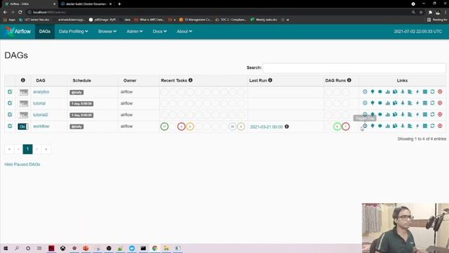The width and height of the screenshot is (449, 253).
Task: Reload the browser page
Action: tap(20, 13)
